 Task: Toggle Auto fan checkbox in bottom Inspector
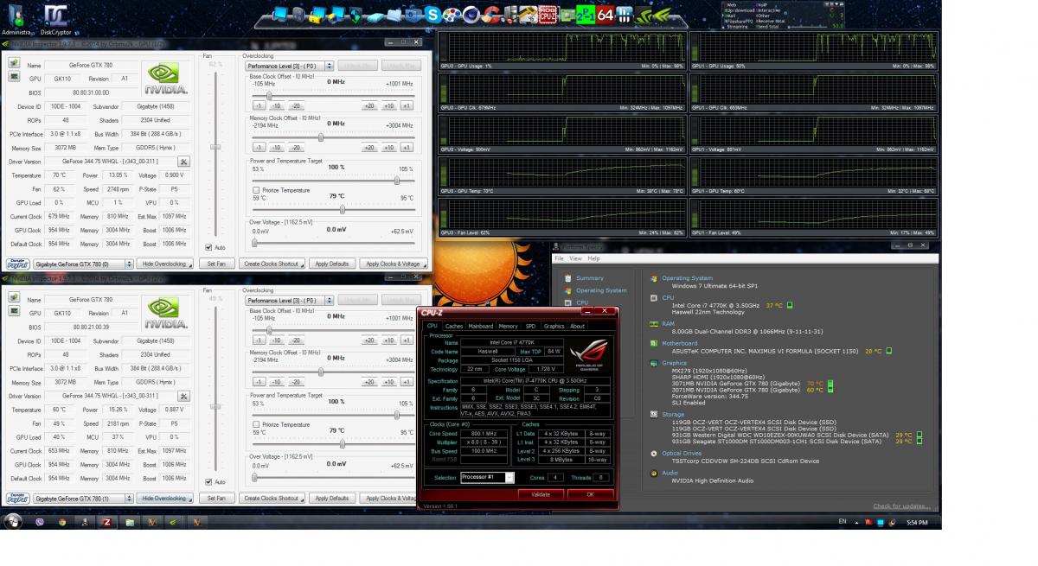tap(208, 481)
